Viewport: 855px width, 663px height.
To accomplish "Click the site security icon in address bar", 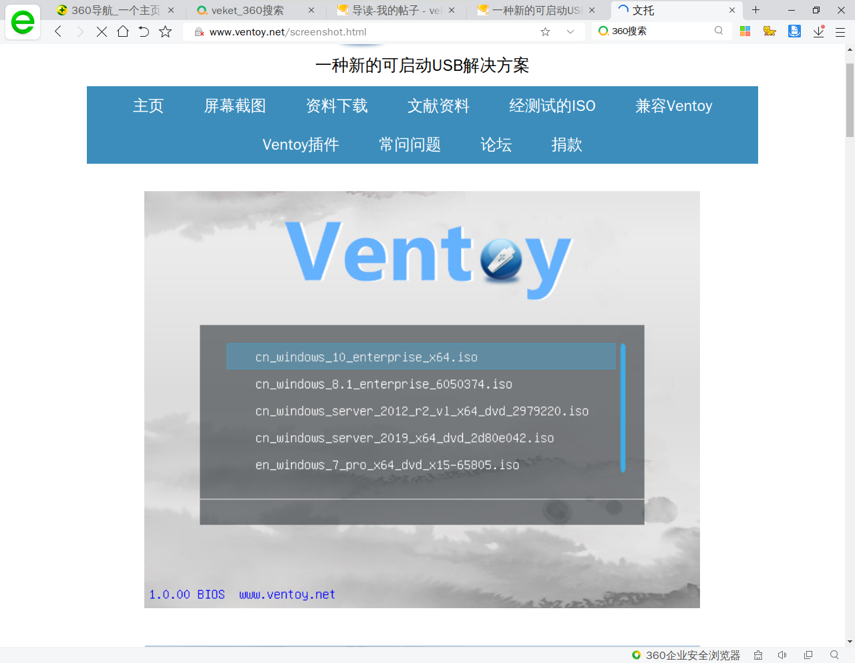I will 199,31.
